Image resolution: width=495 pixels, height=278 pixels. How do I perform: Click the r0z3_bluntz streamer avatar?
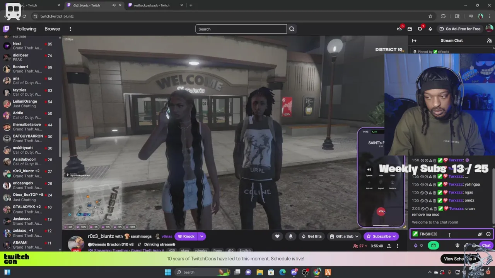tap(76, 243)
